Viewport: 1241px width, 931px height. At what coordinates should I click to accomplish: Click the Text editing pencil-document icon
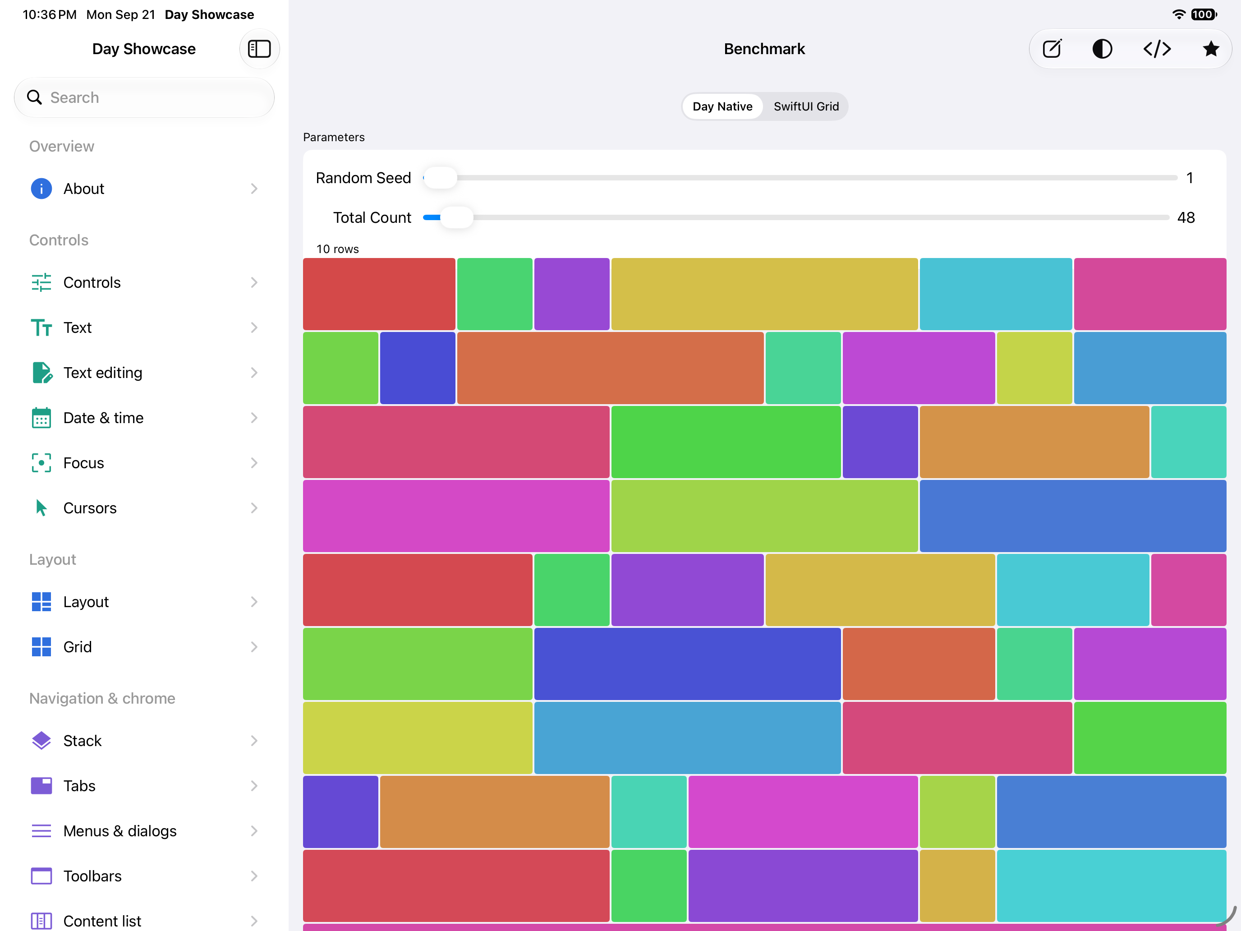pyautogui.click(x=42, y=373)
